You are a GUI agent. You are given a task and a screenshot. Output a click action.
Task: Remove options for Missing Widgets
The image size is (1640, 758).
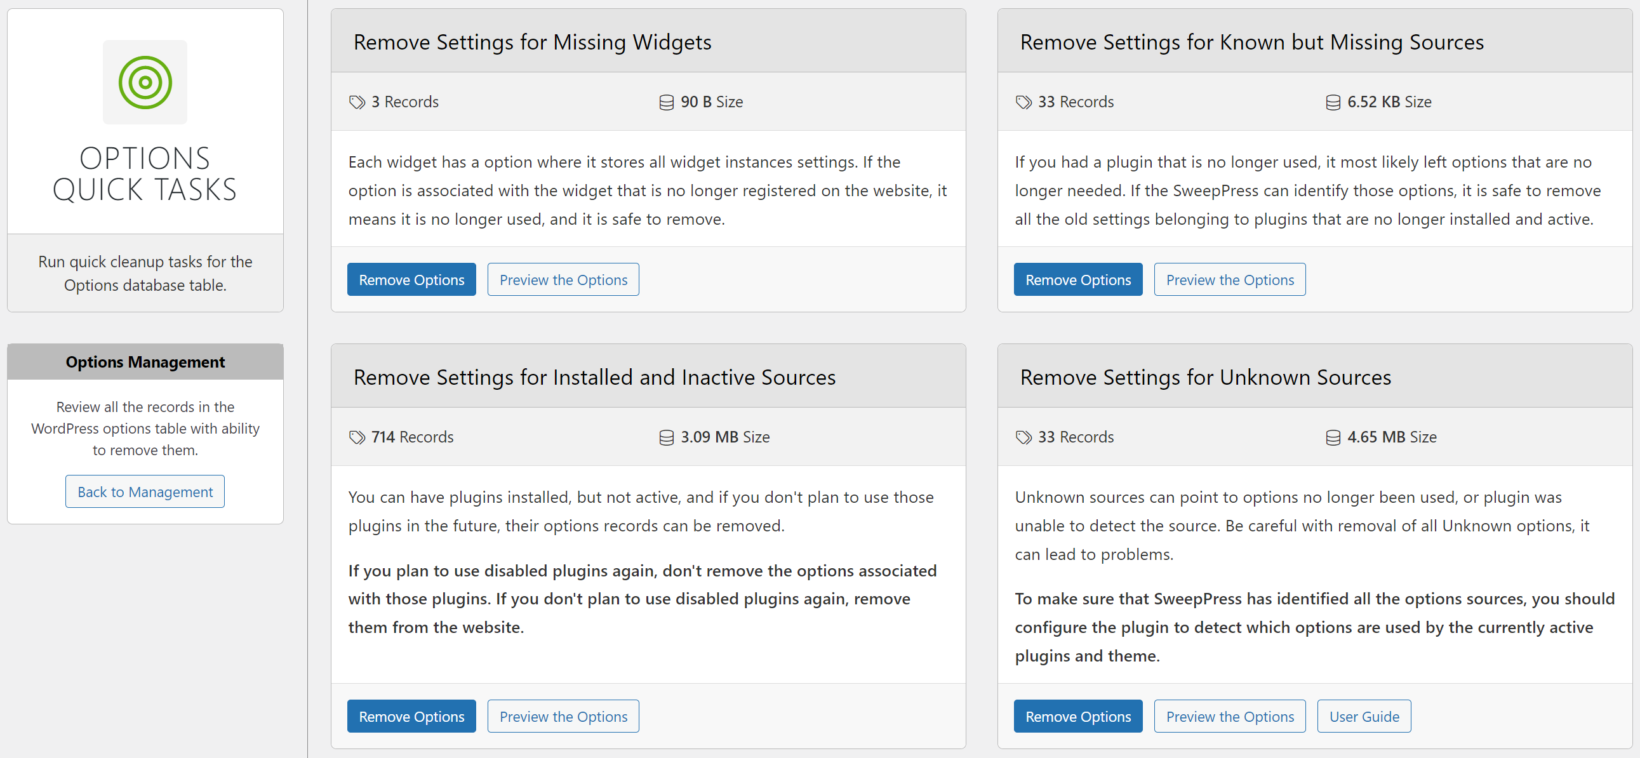(x=411, y=279)
